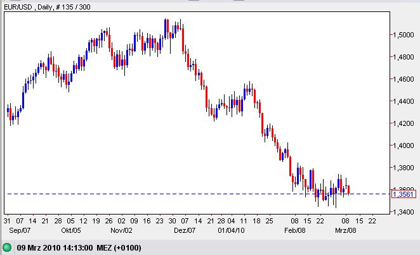This screenshot has width=420, height=255.
Task: Select the Sep/07 month label
Action: tap(20, 230)
